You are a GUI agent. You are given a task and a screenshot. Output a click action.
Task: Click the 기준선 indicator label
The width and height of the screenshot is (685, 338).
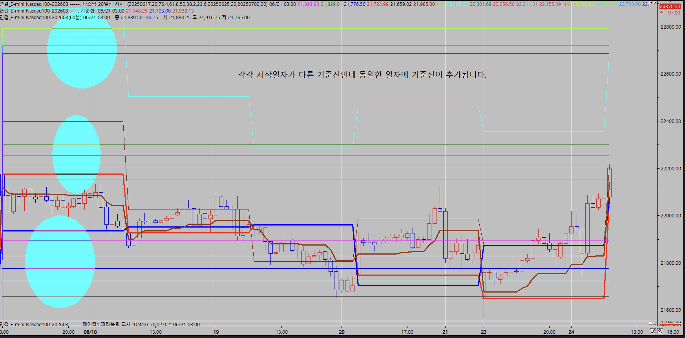[x=87, y=11]
